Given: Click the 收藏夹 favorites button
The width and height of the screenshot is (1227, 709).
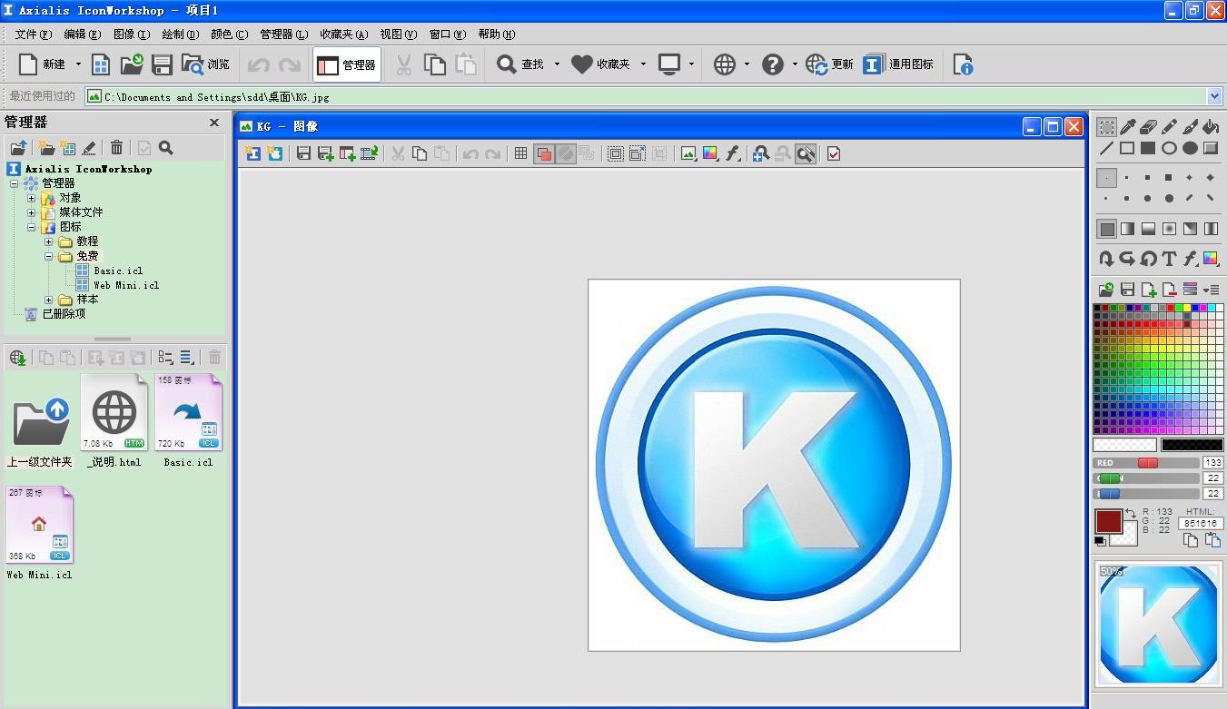Looking at the screenshot, I should [x=601, y=64].
